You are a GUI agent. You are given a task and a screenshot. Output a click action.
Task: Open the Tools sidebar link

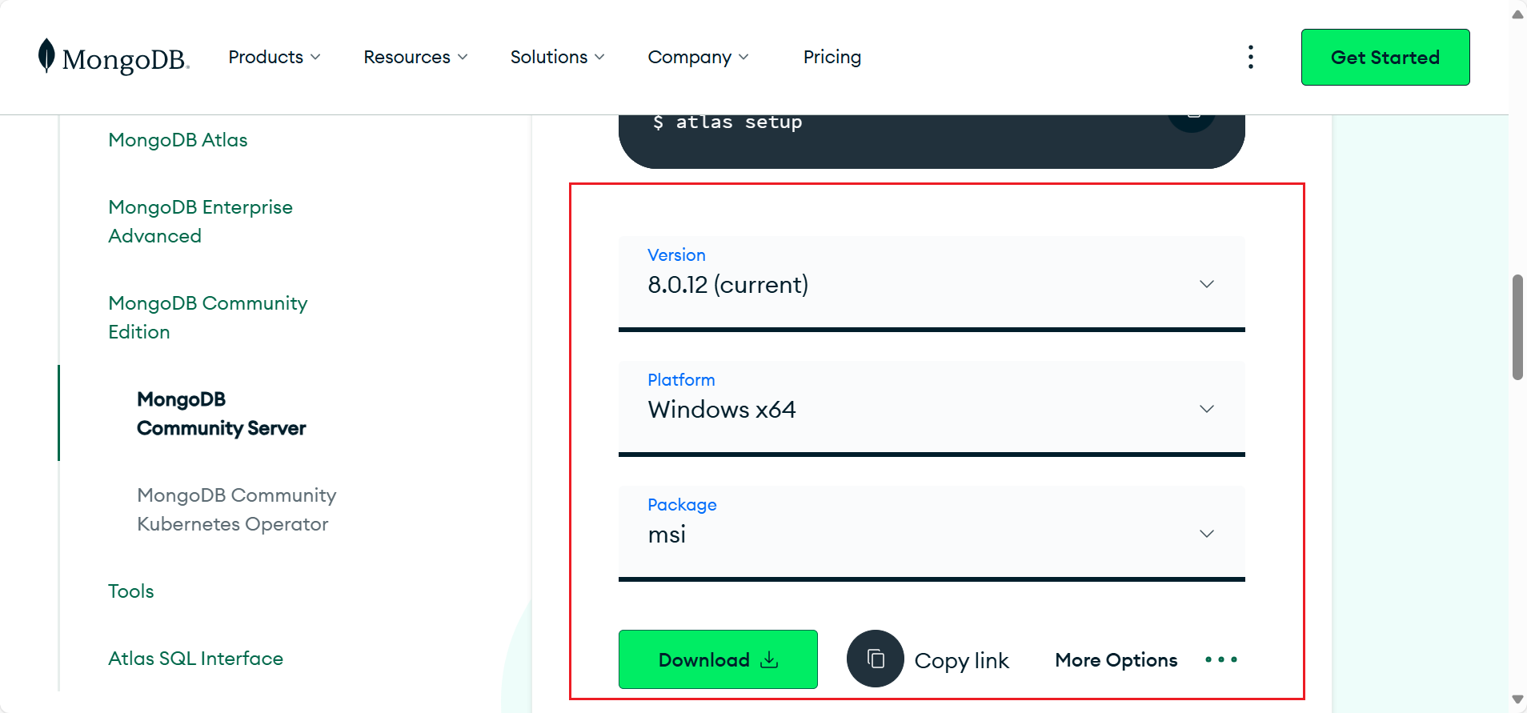point(131,591)
